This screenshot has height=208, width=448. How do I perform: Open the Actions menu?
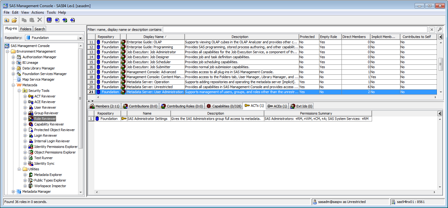click(x=38, y=12)
